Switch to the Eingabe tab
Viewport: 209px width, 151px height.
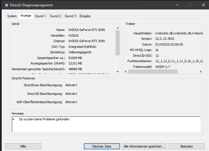(85, 16)
